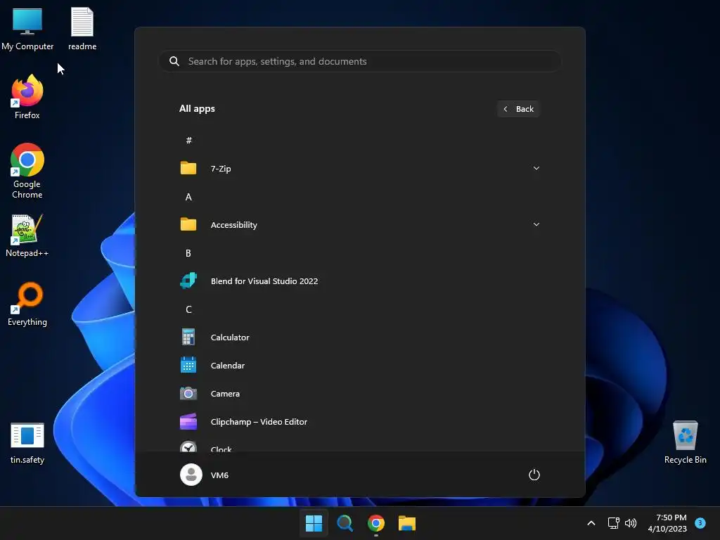Select the Everything search desktop shortcut
Image resolution: width=720 pixels, height=540 pixels.
[x=27, y=304]
